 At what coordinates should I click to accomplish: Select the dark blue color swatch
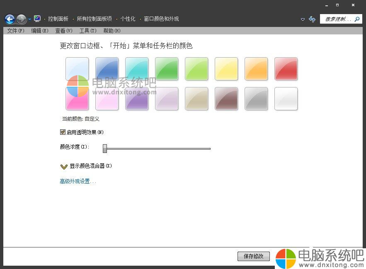[x=107, y=69]
